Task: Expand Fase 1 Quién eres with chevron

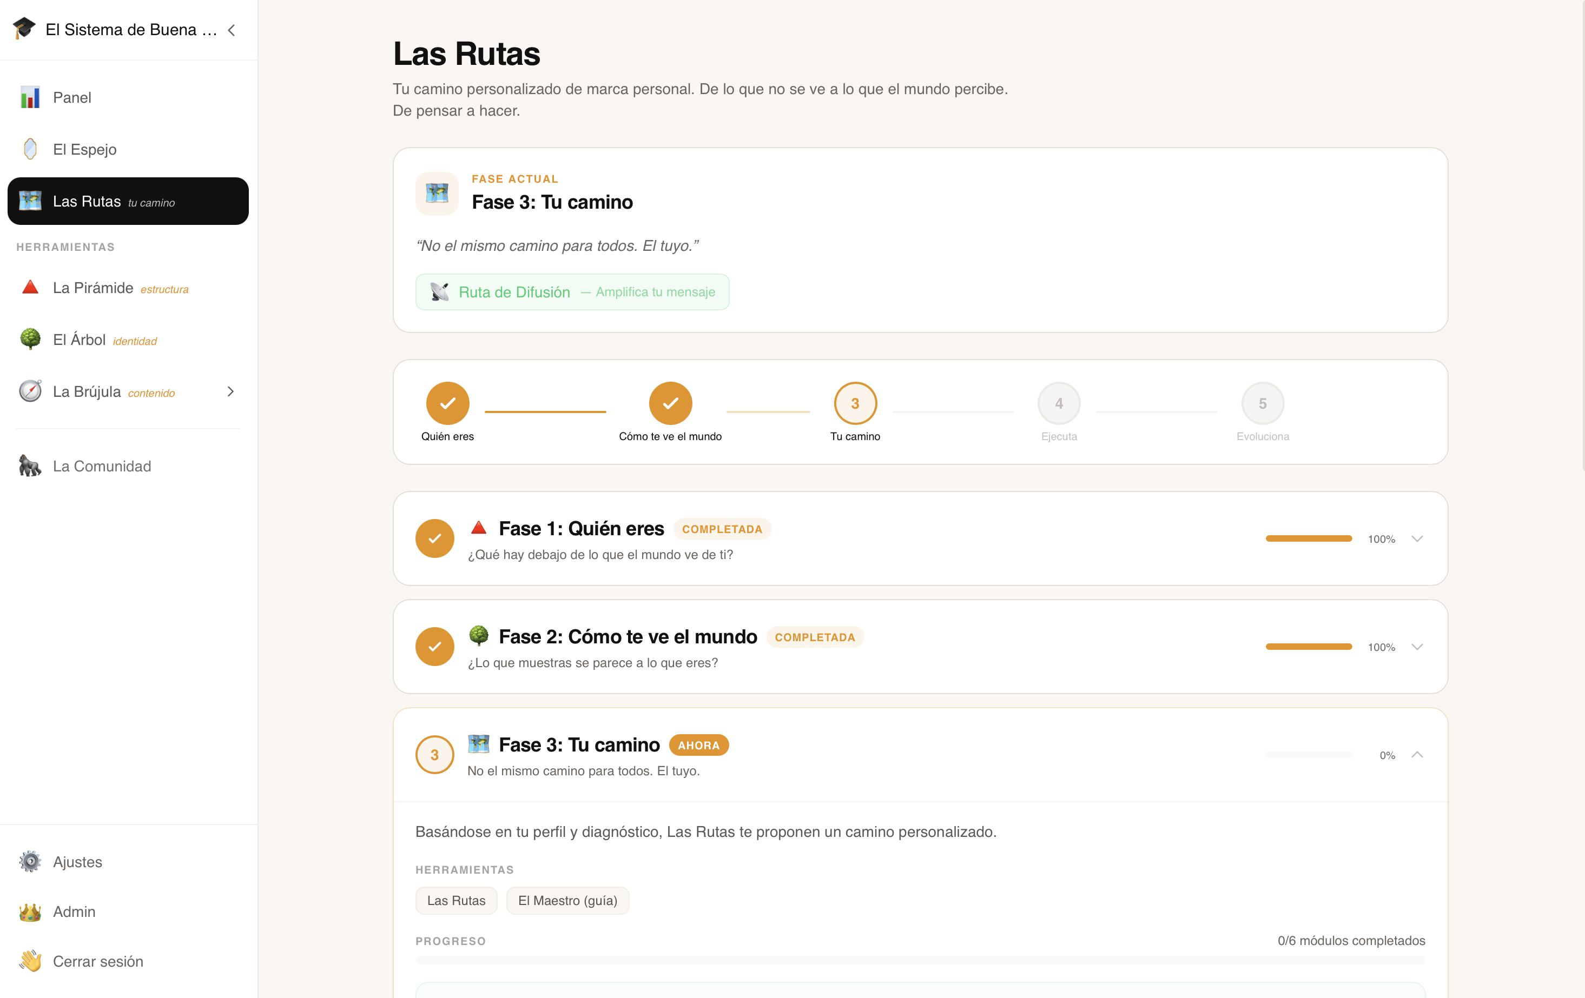Action: pos(1417,539)
